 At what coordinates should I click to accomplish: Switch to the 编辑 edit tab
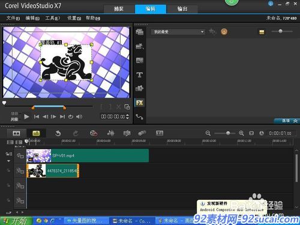(x=151, y=9)
